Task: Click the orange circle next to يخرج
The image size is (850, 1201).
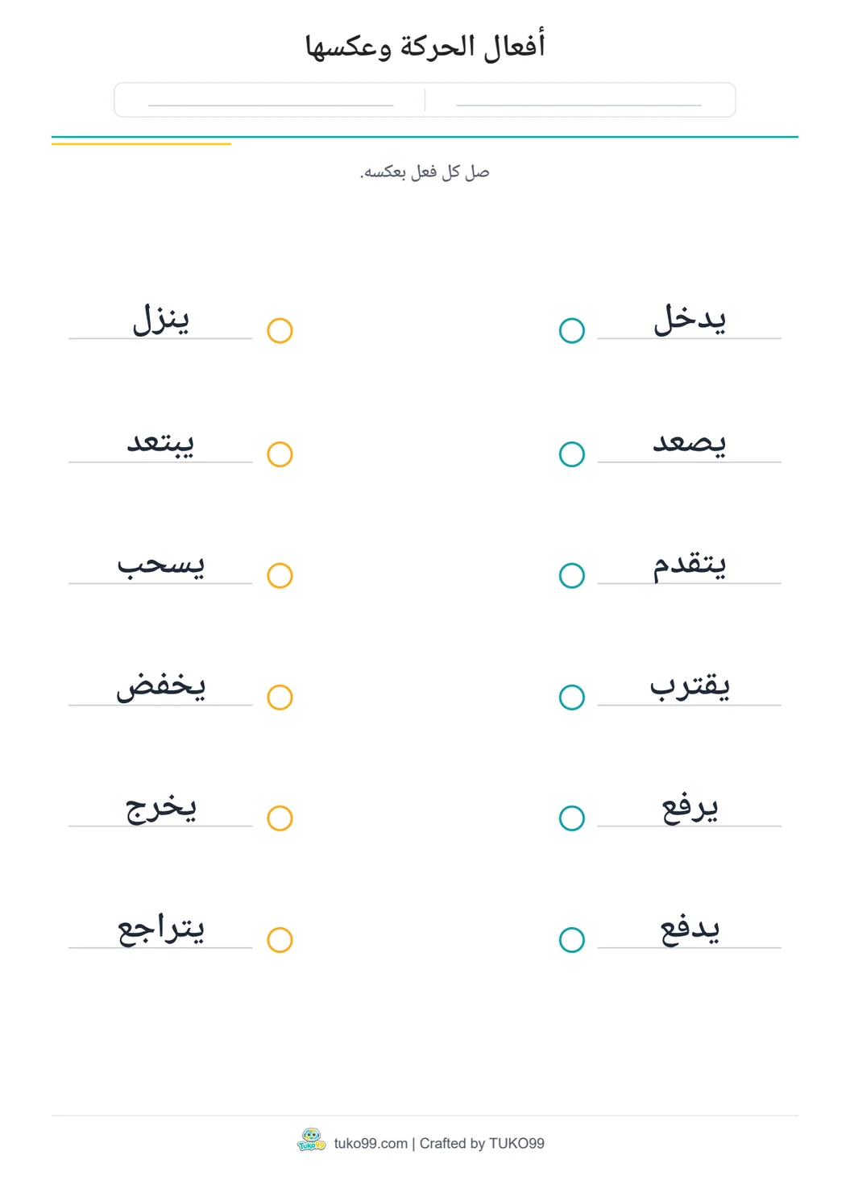Action: pos(280,818)
